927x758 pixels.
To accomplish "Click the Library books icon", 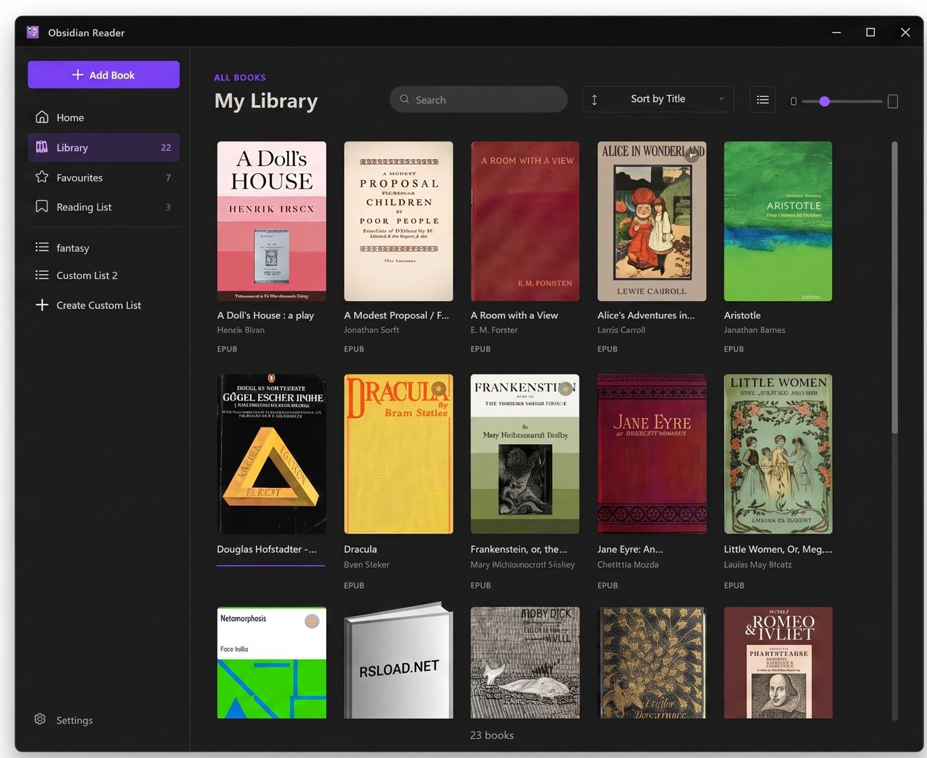I will click(42, 147).
